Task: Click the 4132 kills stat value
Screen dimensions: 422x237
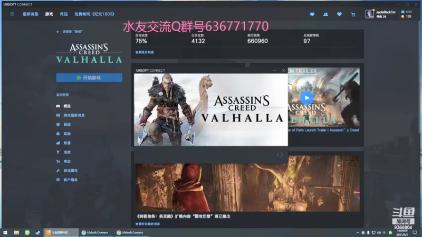Action: click(x=198, y=41)
